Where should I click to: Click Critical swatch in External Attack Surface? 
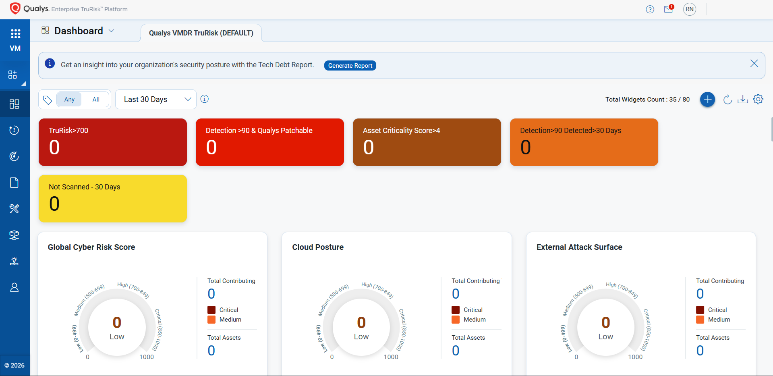pos(700,310)
